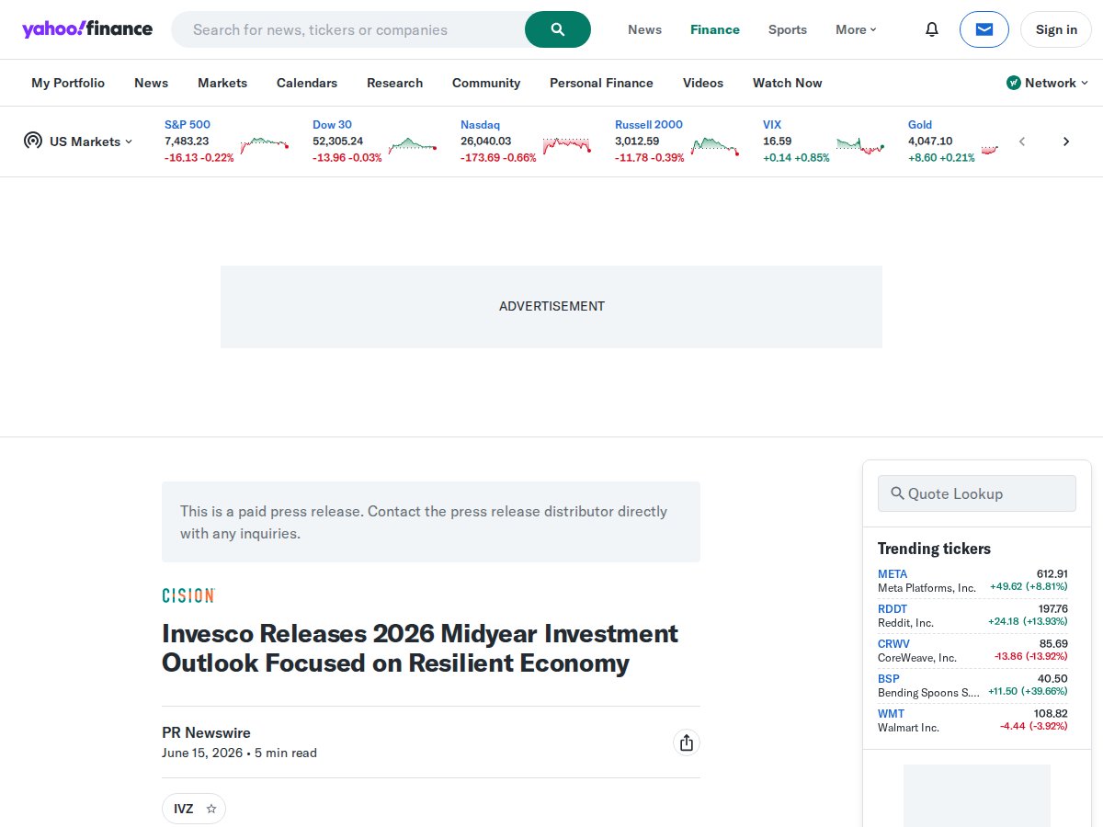
Task: Open the Research menu
Action: point(395,83)
